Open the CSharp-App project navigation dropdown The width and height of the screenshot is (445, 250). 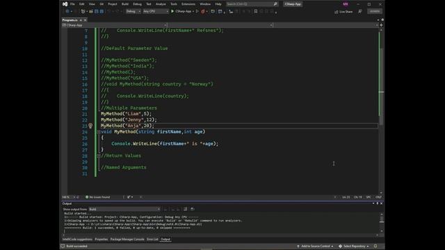coord(115,25)
